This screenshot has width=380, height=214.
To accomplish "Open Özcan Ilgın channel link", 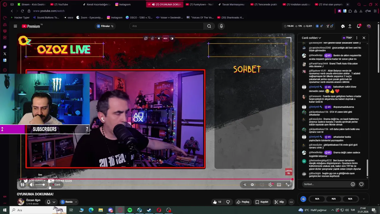I will click(x=33, y=200).
